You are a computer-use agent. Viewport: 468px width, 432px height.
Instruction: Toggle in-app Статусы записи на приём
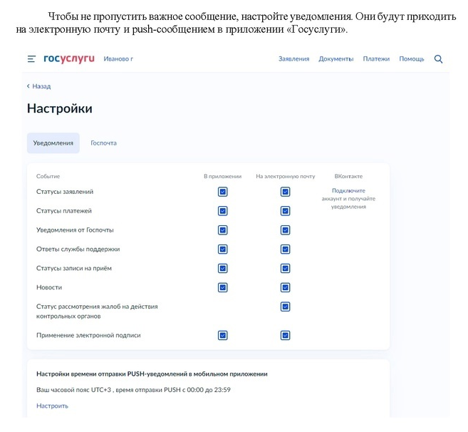click(222, 269)
